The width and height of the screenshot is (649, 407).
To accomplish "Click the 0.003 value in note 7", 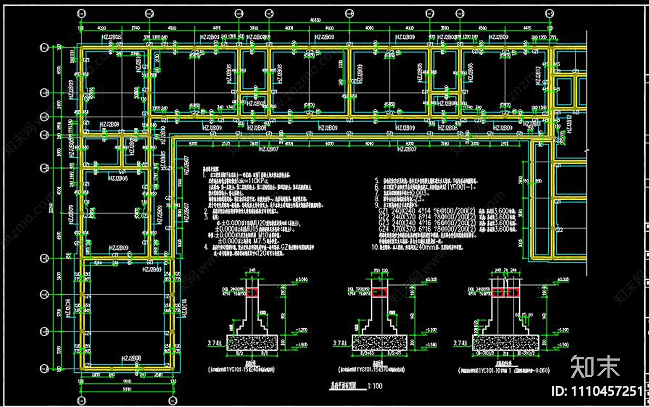I will 419,193.
